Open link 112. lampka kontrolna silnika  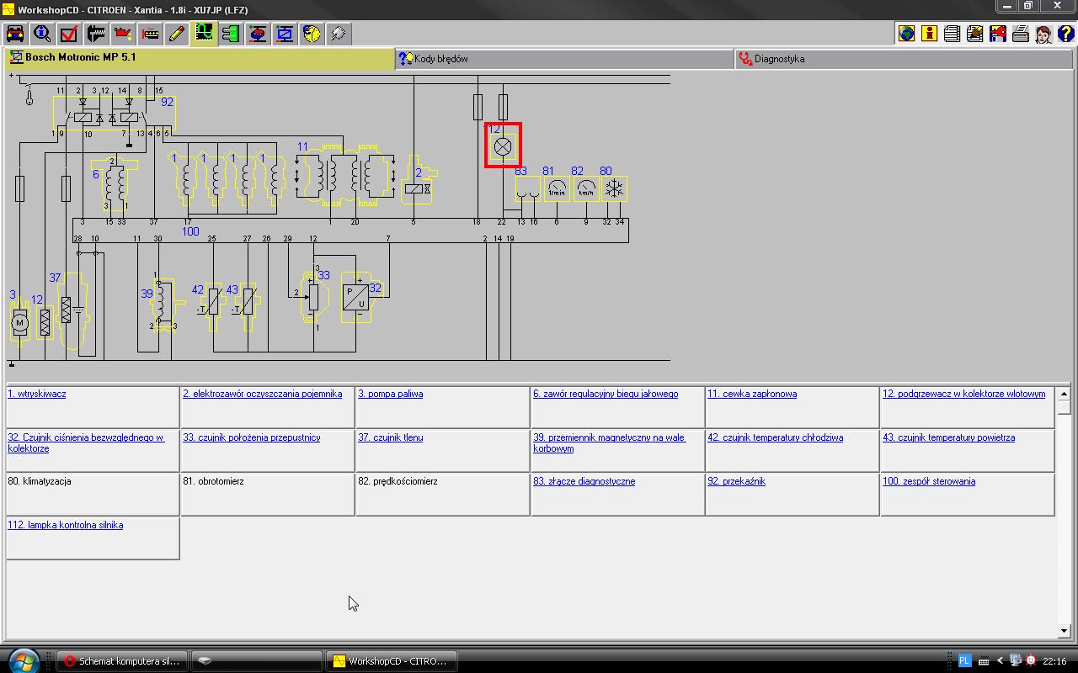66,525
